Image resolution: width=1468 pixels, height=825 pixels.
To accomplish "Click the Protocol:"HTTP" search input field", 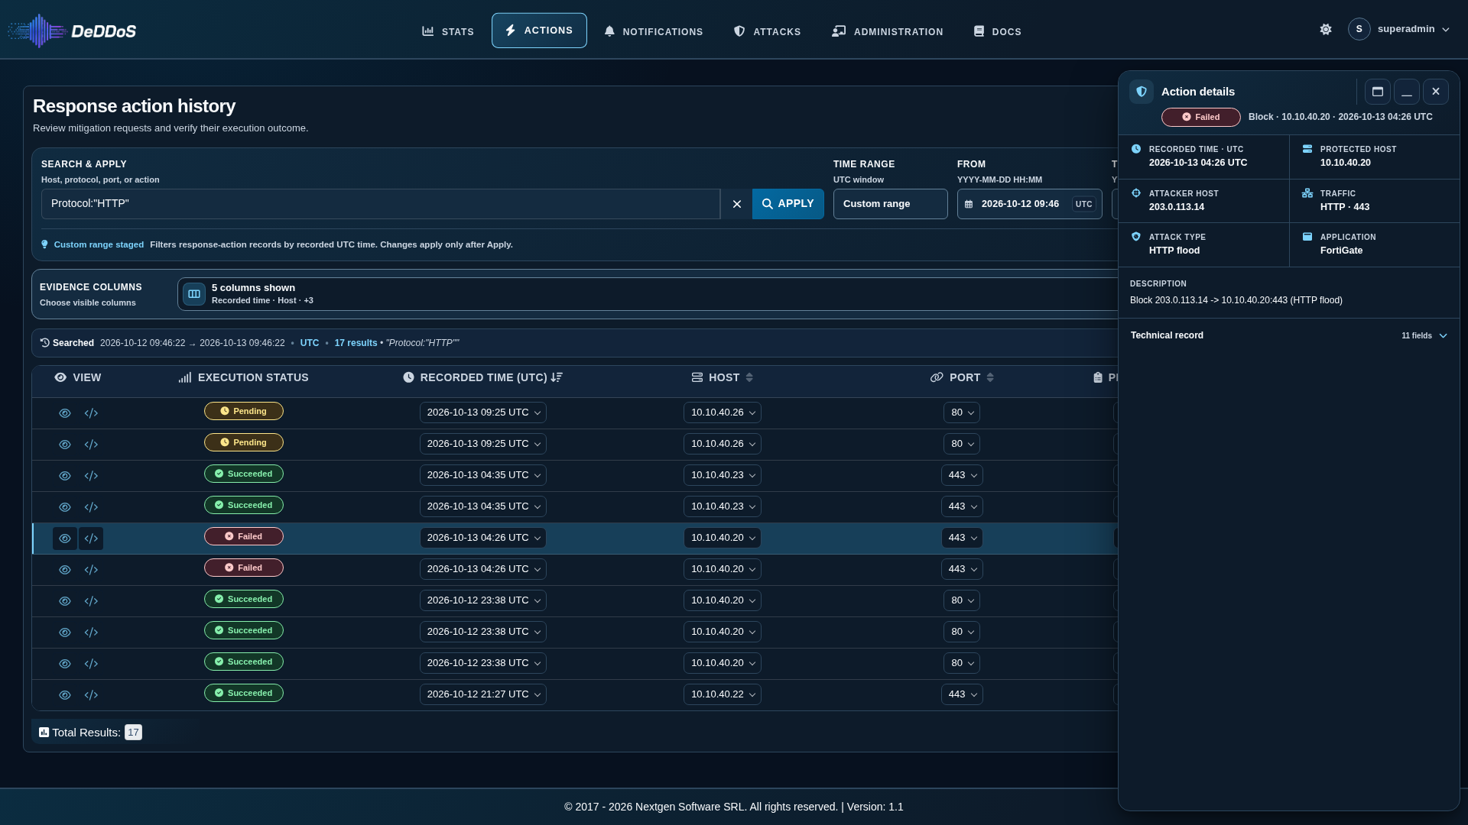I will click(x=381, y=204).
